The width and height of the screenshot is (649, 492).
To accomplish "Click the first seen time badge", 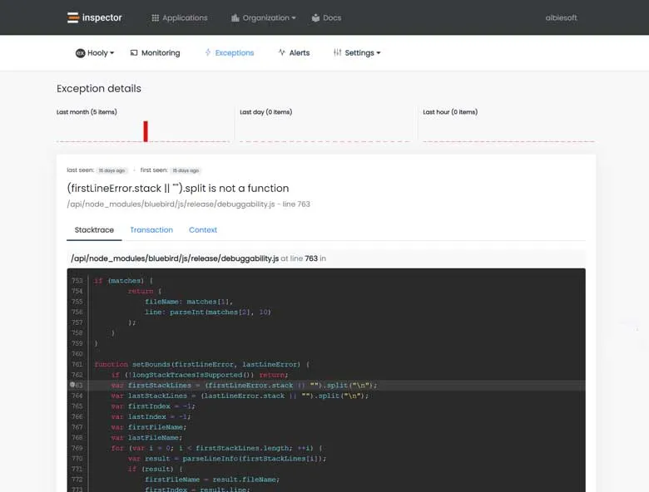I will [x=186, y=170].
